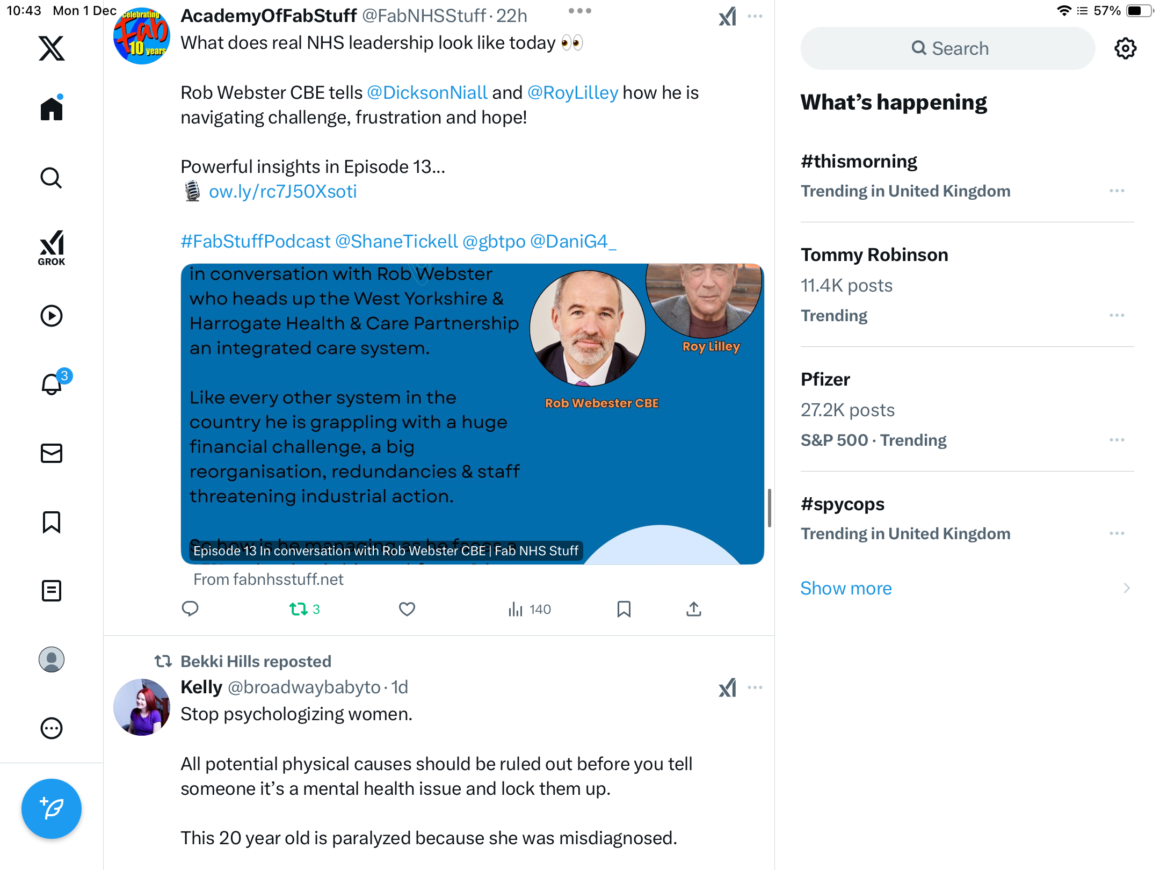Like the AcademyOfFabStuff post
This screenshot has height=870, width=1160.
[x=407, y=609]
